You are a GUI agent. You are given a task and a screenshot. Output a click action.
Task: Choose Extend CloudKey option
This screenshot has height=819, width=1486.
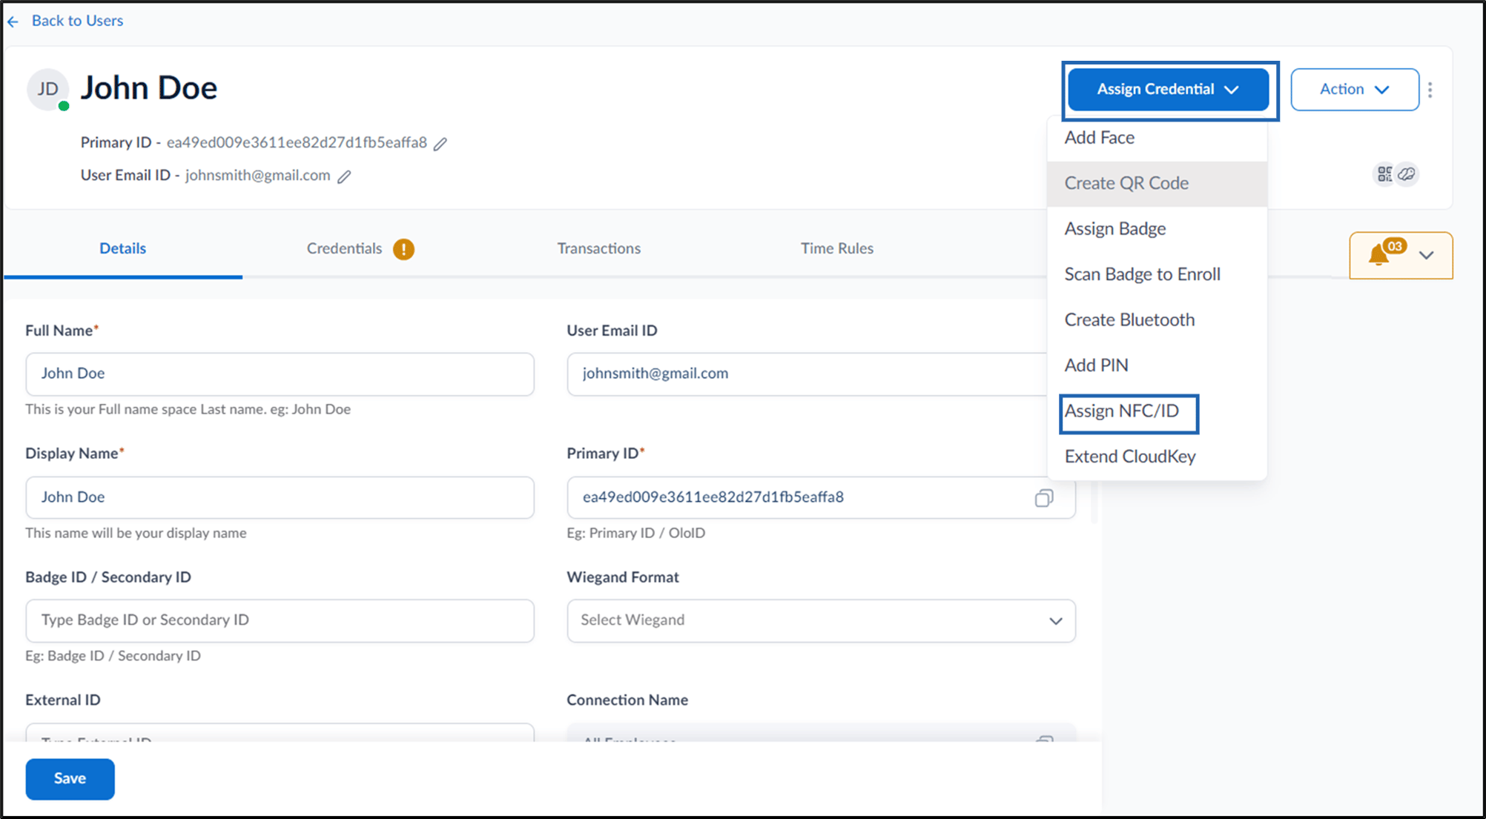point(1157,457)
